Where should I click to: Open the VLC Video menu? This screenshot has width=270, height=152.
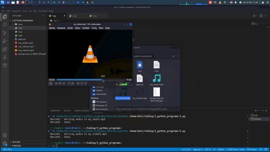coord(78,28)
